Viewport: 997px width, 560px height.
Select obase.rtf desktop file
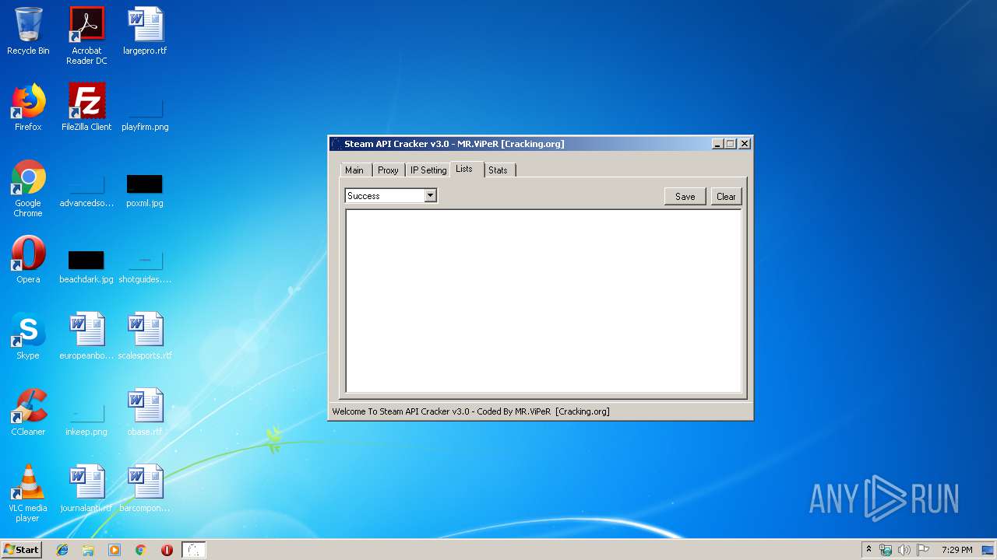(x=145, y=412)
